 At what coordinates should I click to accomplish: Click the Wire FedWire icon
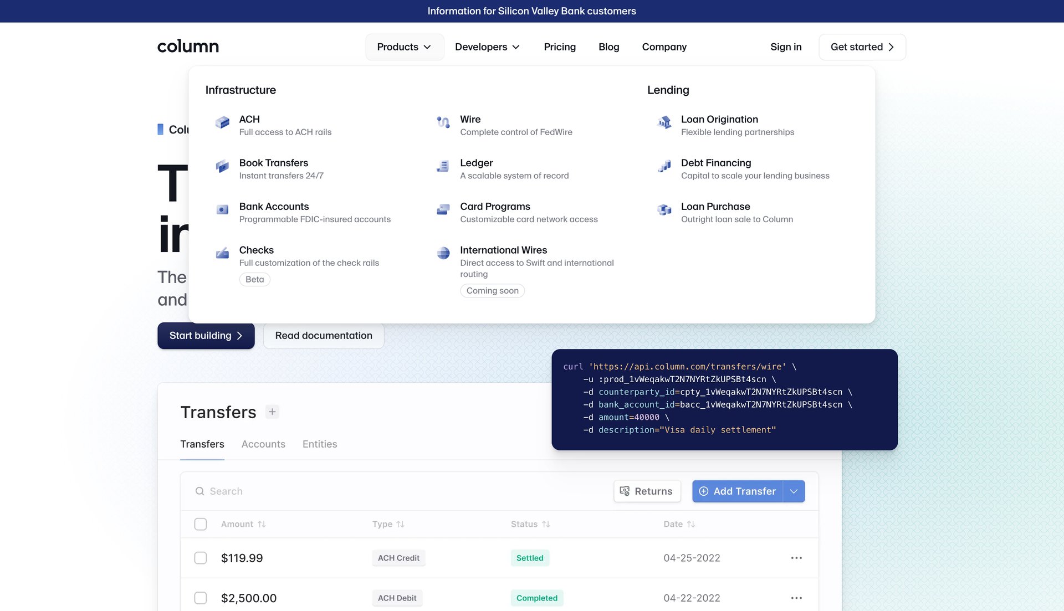coord(443,122)
